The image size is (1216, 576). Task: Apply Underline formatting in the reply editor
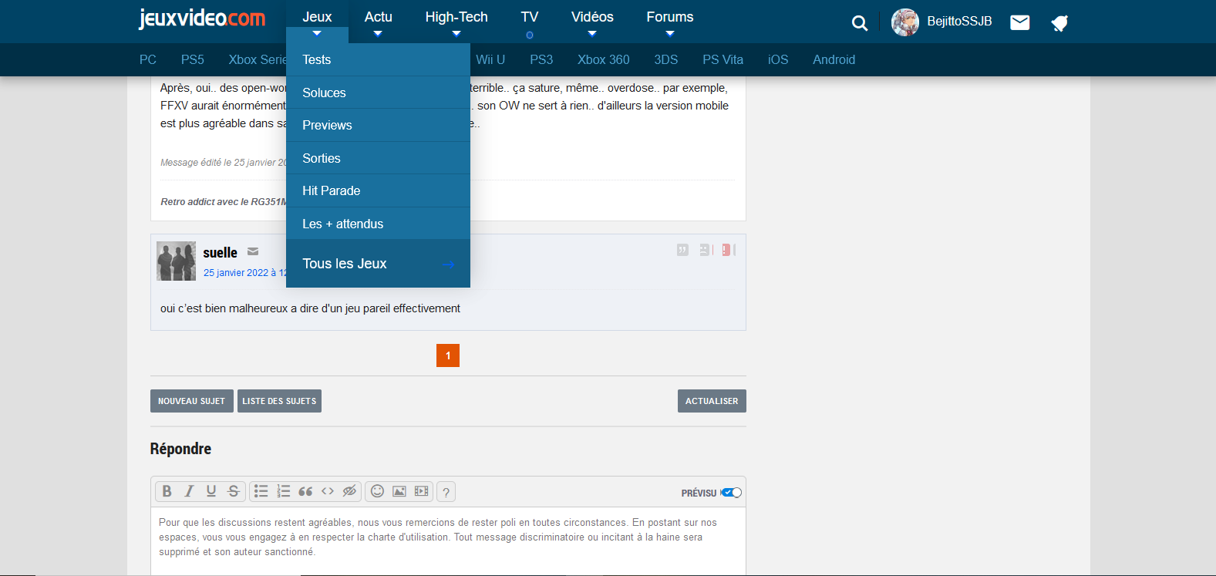pyautogui.click(x=211, y=491)
